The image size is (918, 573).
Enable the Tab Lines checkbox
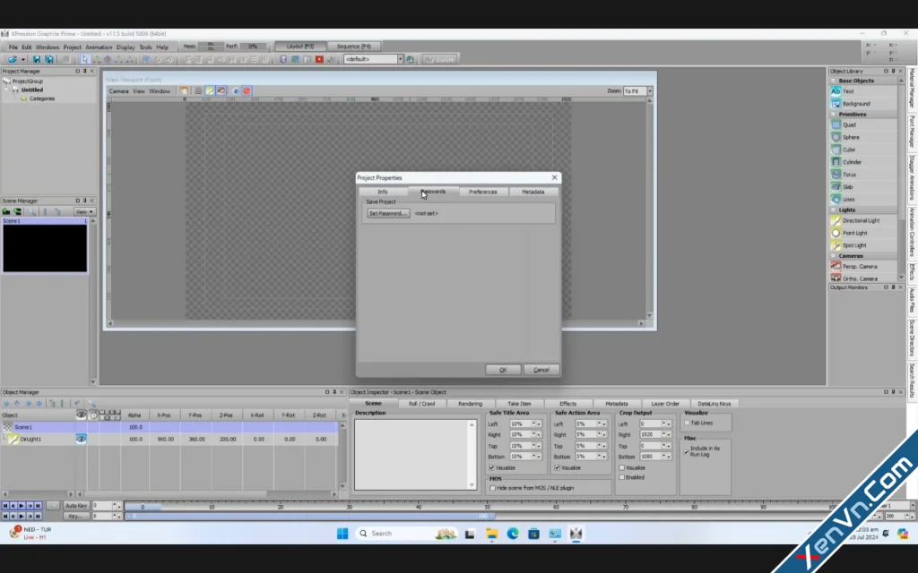687,423
